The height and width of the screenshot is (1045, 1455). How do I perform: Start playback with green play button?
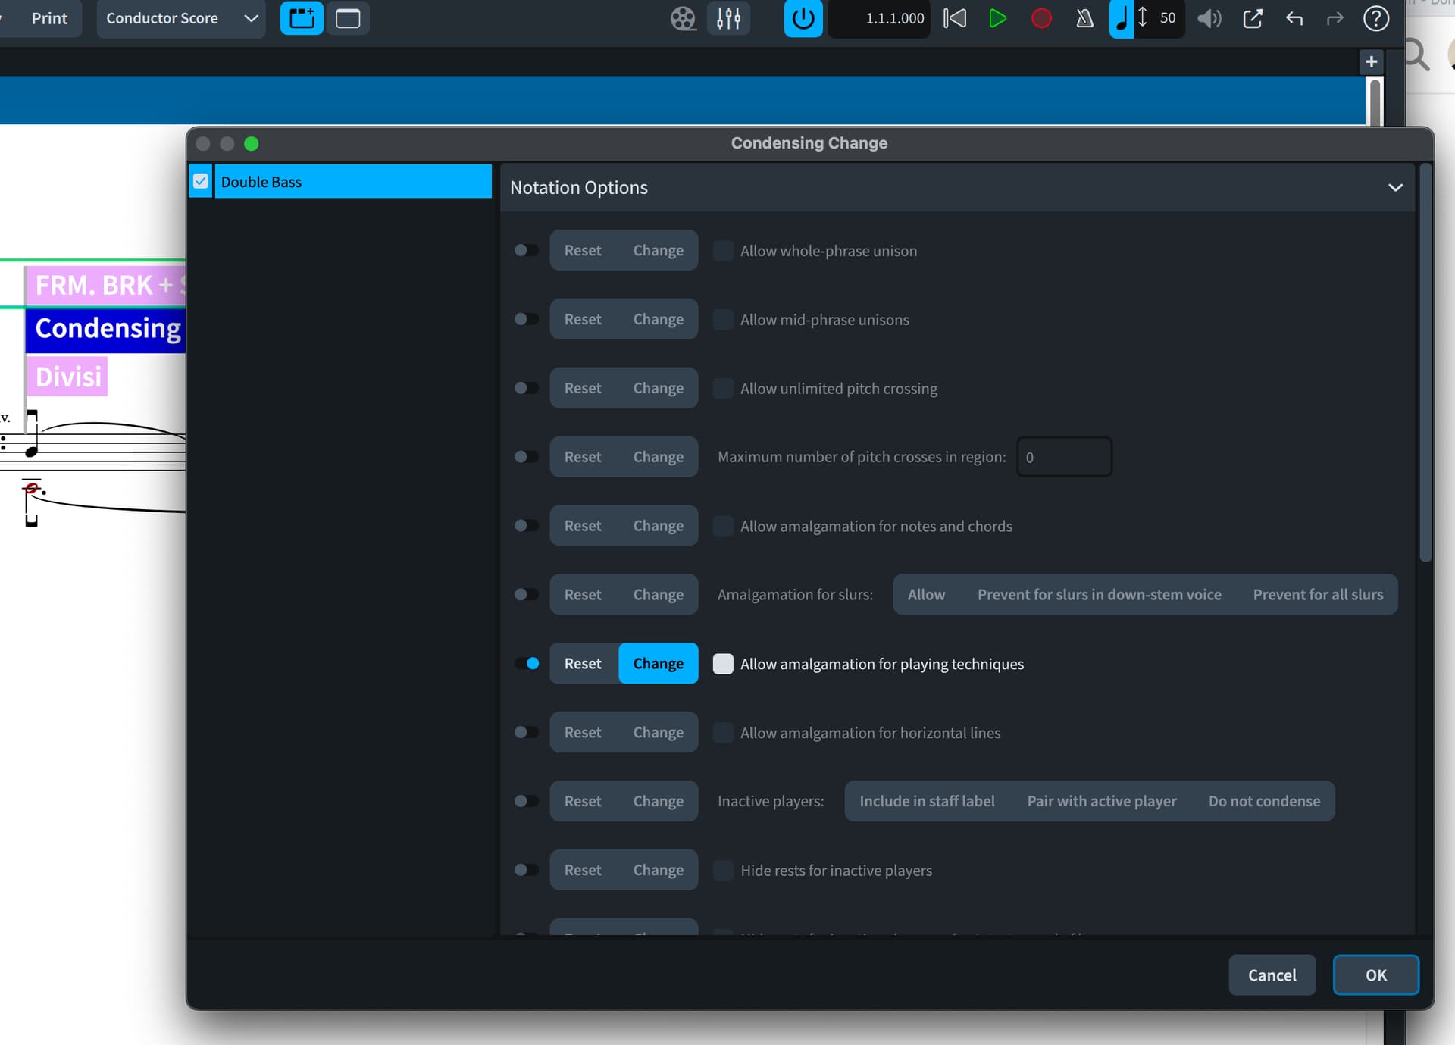click(x=998, y=18)
